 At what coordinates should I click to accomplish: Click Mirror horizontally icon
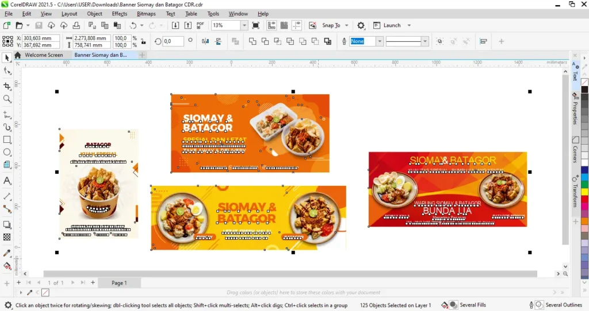point(205,41)
